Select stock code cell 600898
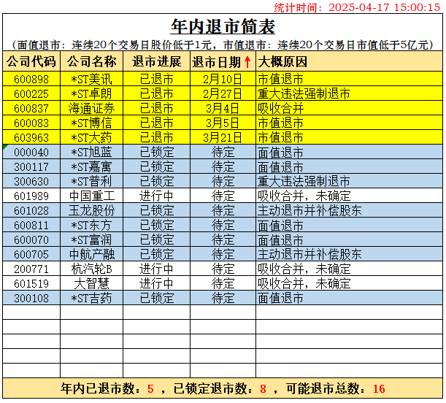This screenshot has height=403, width=446. (31, 79)
